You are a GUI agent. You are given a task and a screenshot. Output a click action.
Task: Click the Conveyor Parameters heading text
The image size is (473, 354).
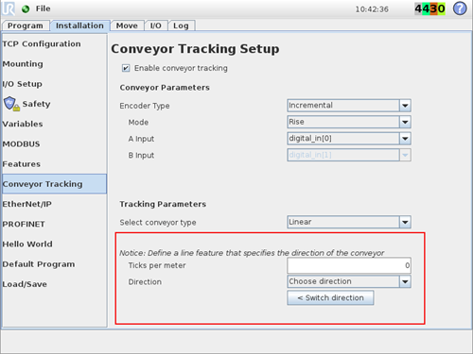(165, 88)
